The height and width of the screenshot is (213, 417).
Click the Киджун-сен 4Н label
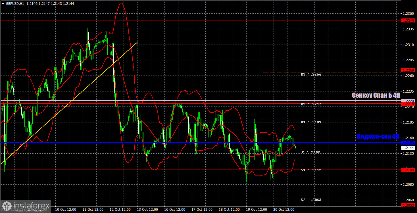click(x=378, y=137)
